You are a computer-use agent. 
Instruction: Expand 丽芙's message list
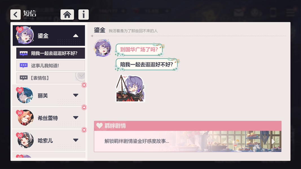click(x=76, y=95)
